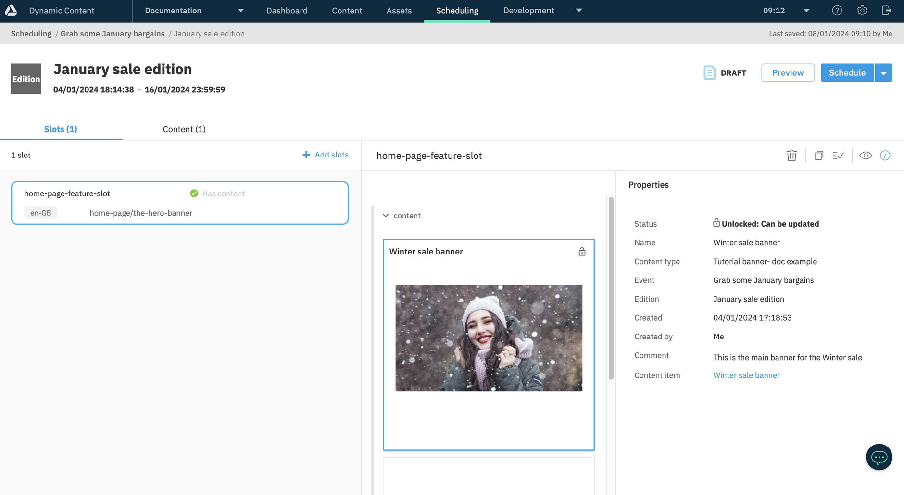Toggle the info properties panel icon
This screenshot has width=904, height=495.
point(885,156)
